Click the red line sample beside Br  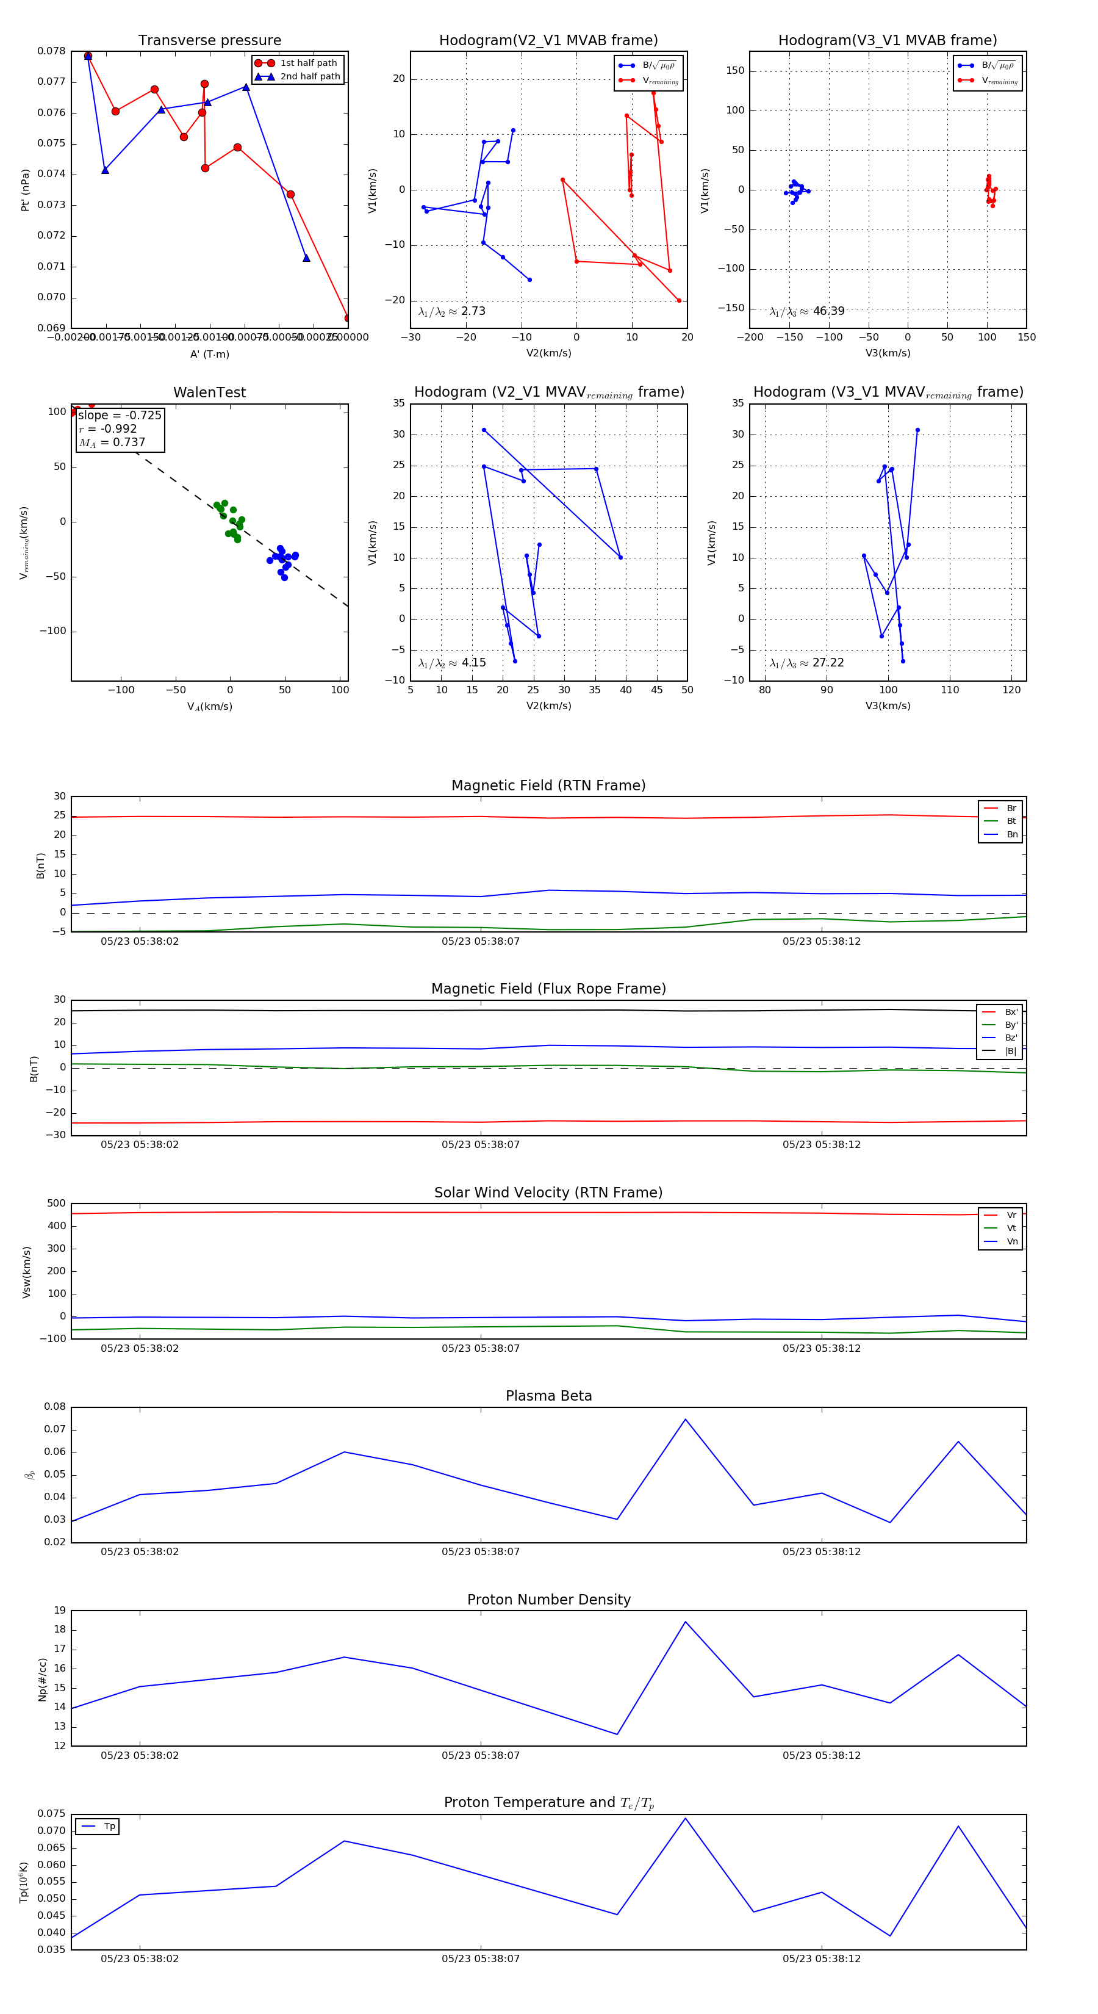(x=991, y=809)
